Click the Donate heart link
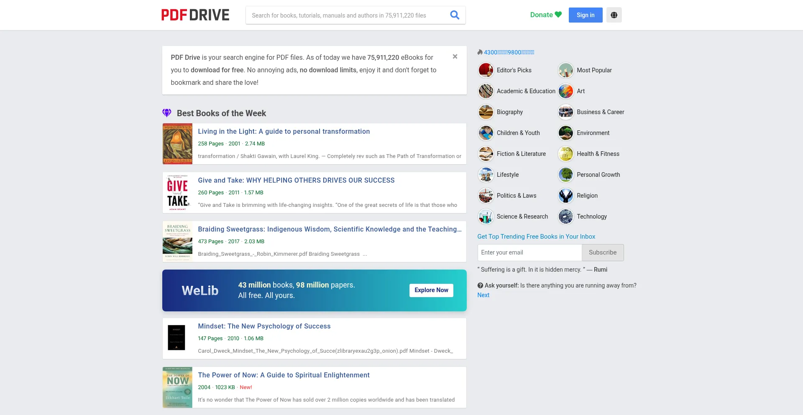 [x=546, y=15]
